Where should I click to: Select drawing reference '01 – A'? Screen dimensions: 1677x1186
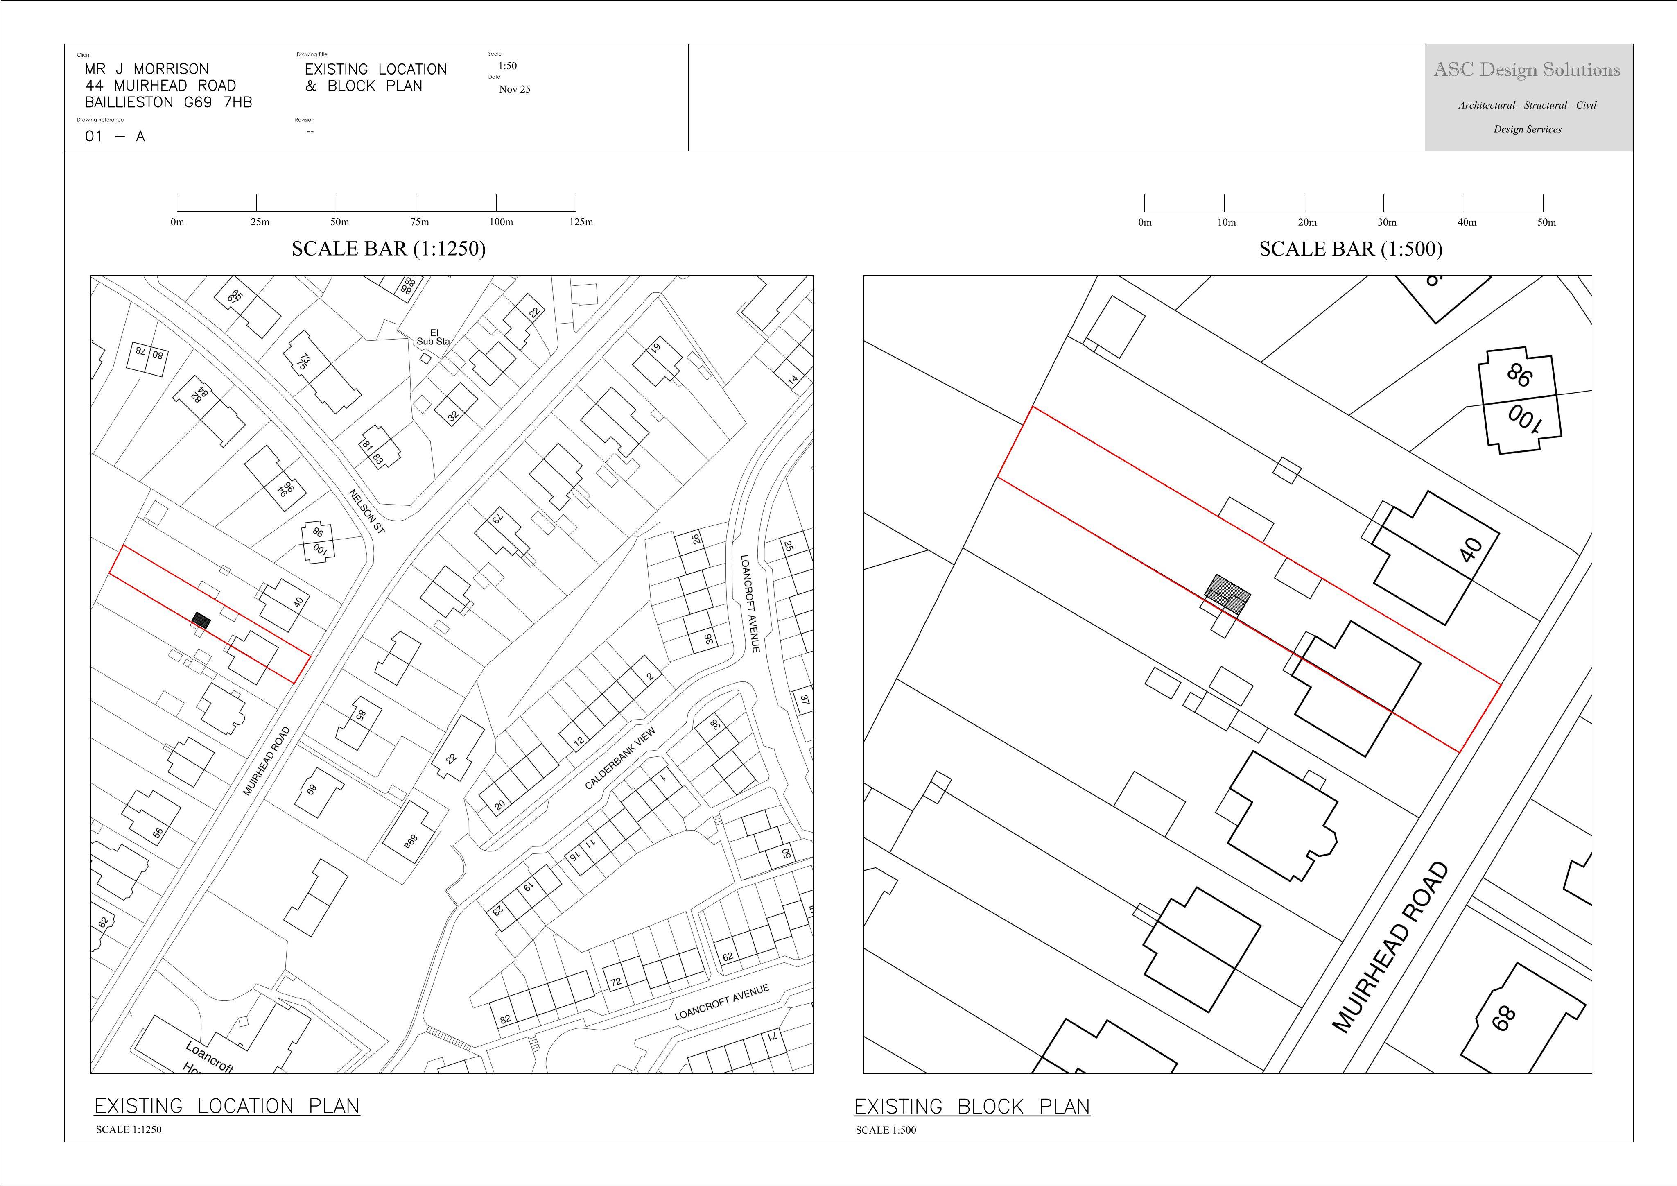coord(115,136)
